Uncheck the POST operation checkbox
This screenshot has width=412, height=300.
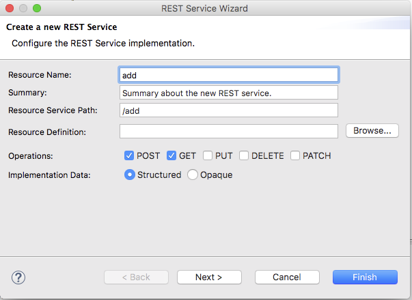[x=129, y=155]
